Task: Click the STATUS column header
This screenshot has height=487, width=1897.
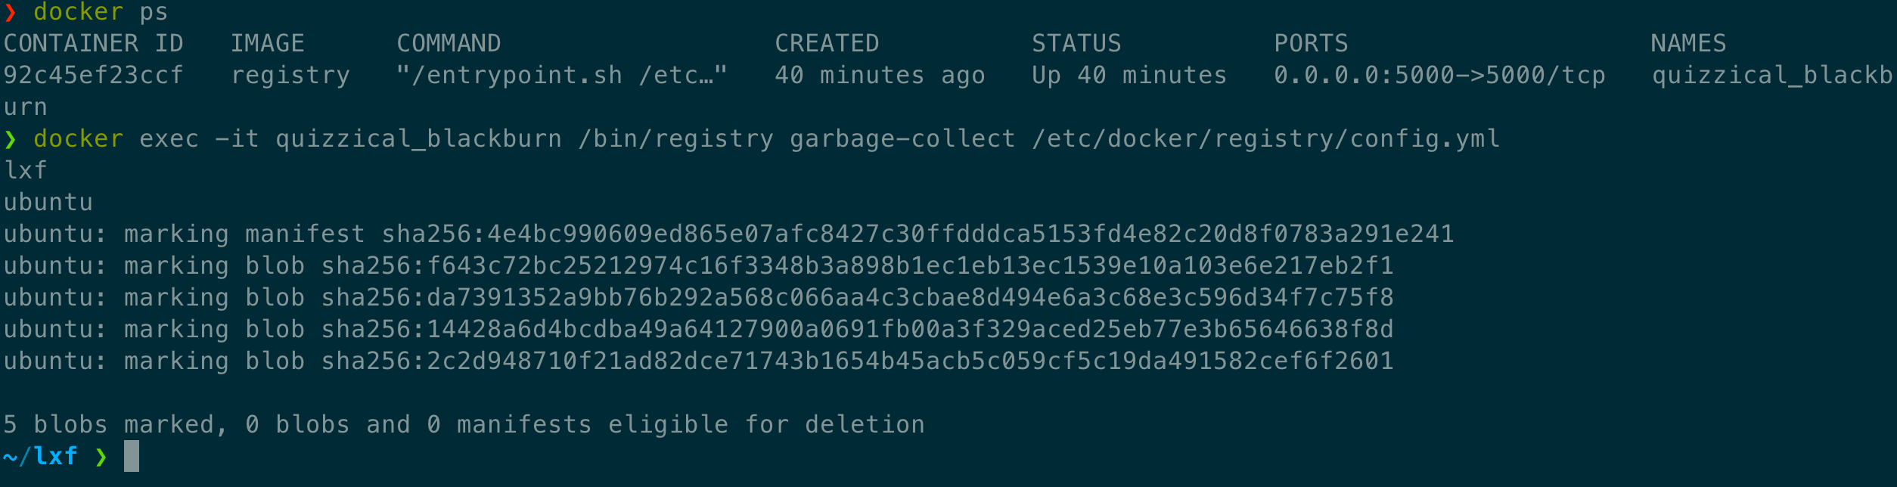Action: point(1077,43)
